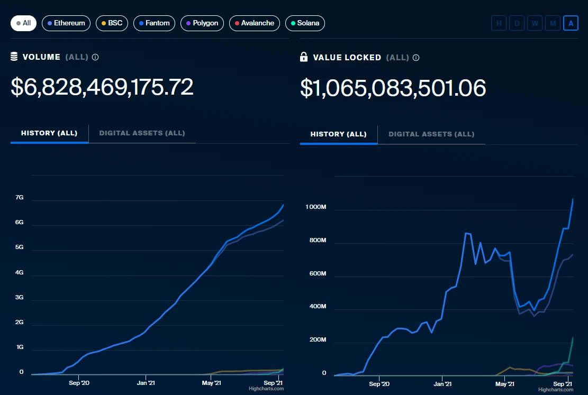588x395 pixels.
Task: Click the 400M label on Value Locked axis
Action: pyautogui.click(x=318, y=306)
